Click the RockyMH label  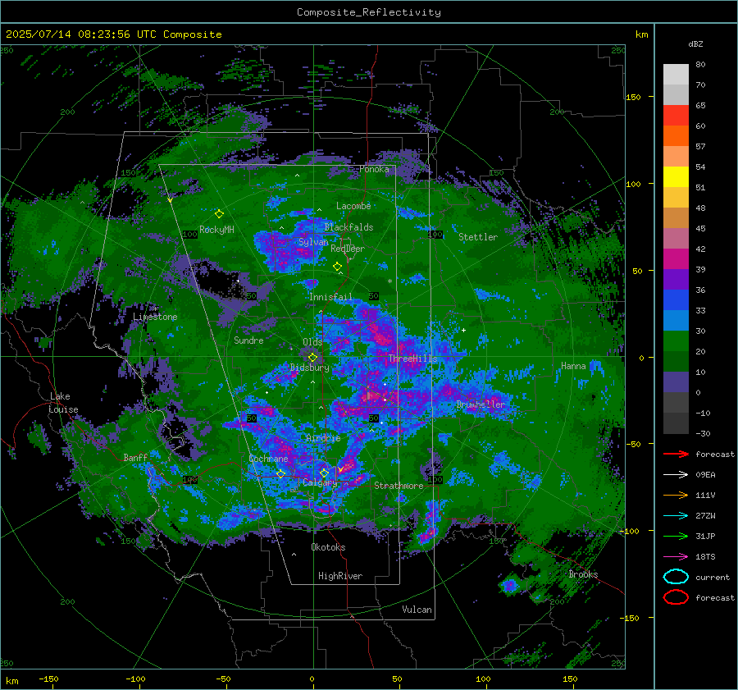(216, 230)
